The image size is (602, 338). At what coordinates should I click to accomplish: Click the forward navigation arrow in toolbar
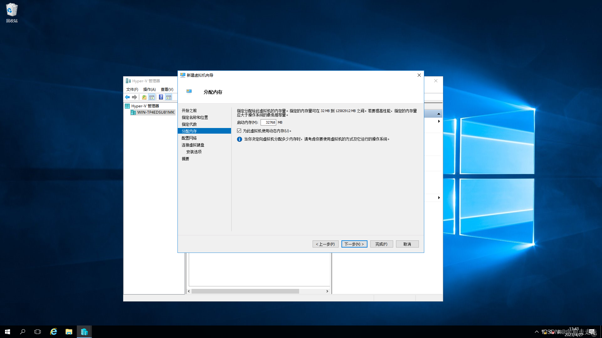coord(135,97)
